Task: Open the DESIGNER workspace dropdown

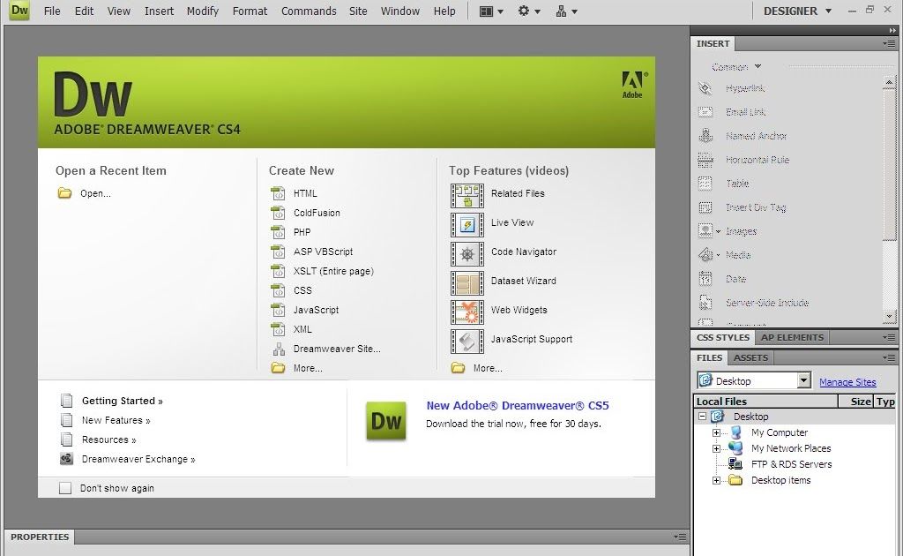Action: coord(797,11)
